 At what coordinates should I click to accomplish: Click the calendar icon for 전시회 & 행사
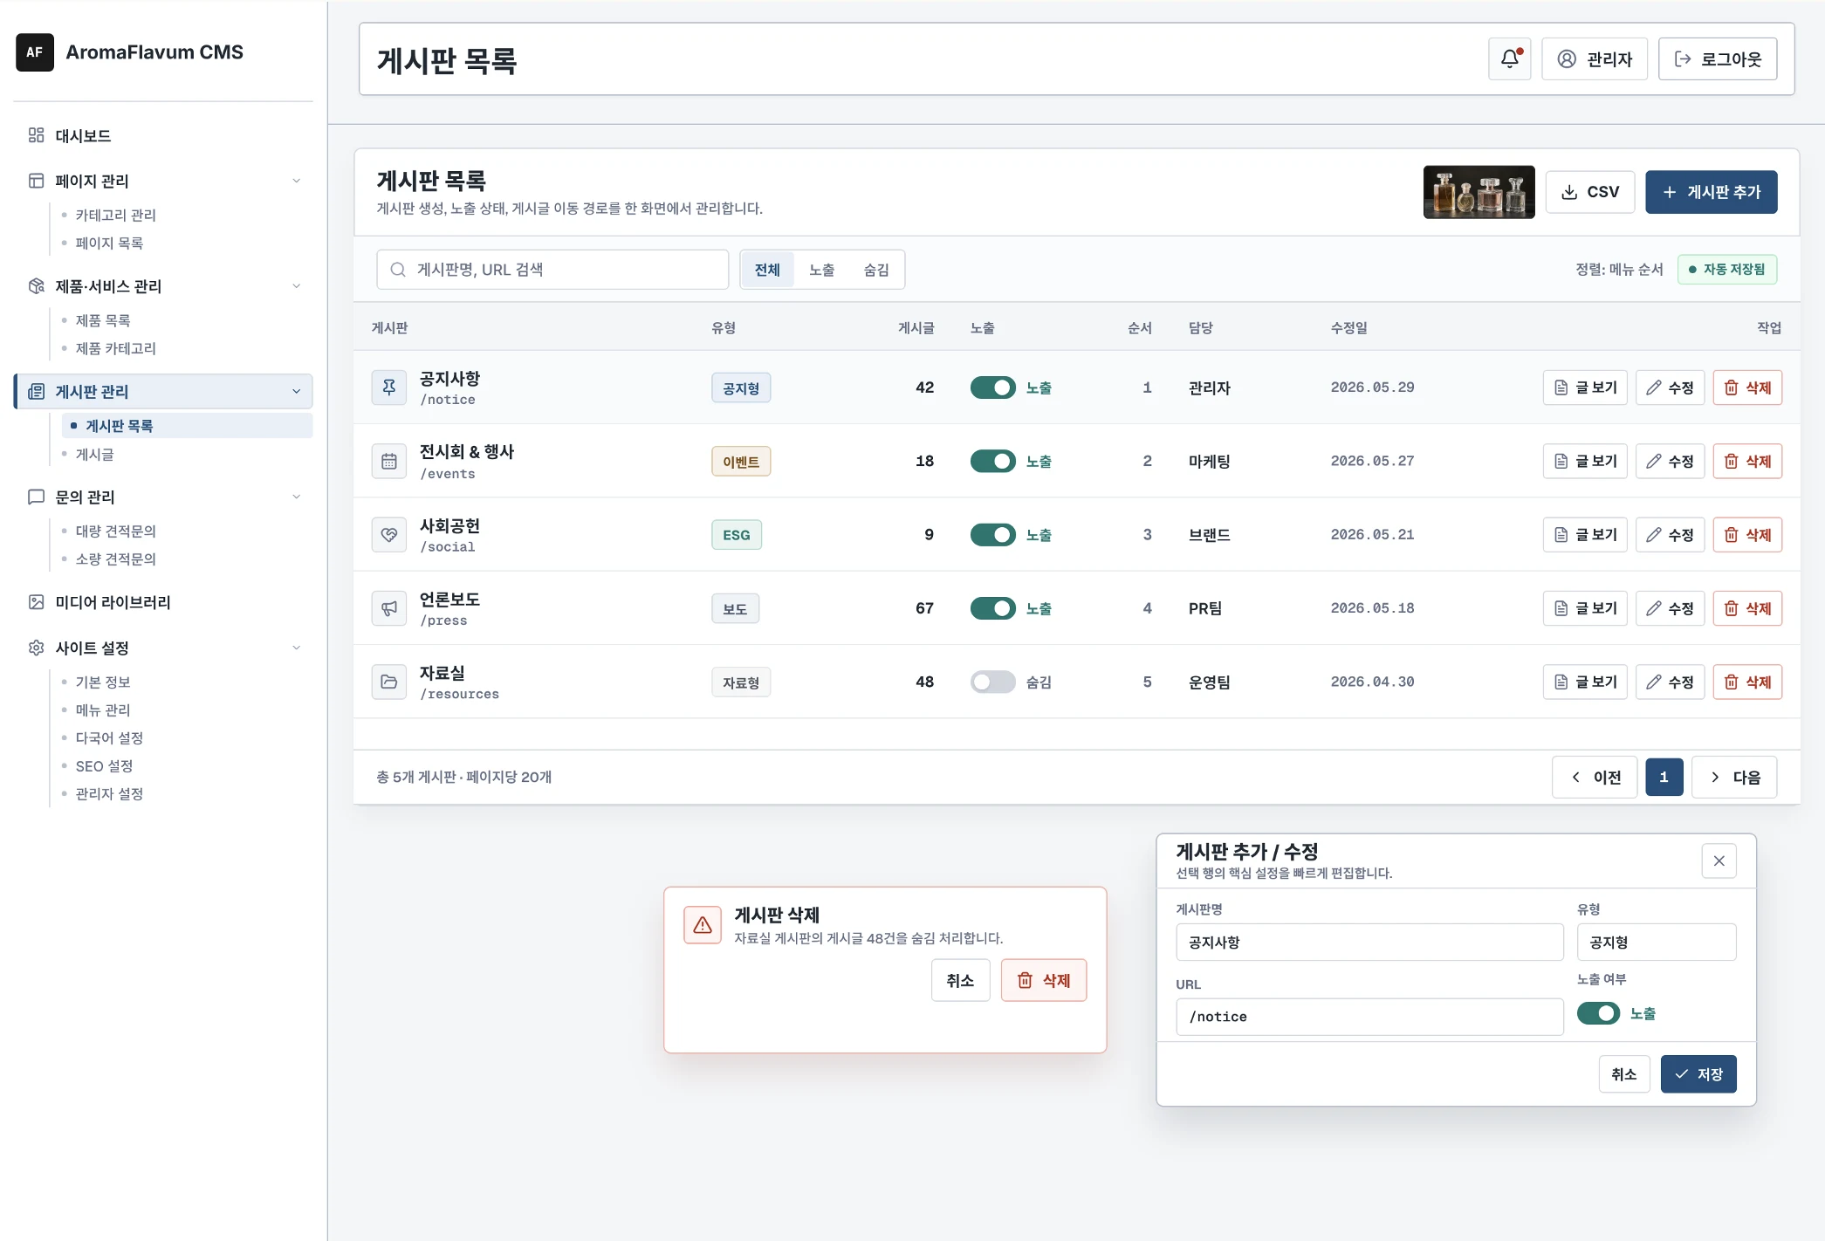coord(389,461)
